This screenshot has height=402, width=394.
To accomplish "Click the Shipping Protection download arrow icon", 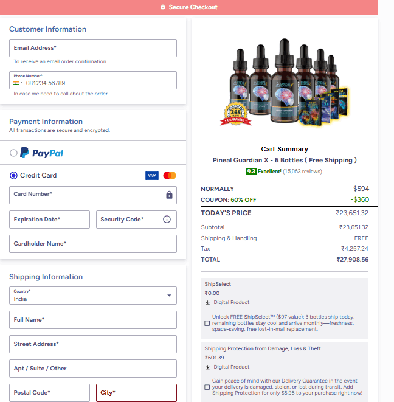I will point(208,367).
